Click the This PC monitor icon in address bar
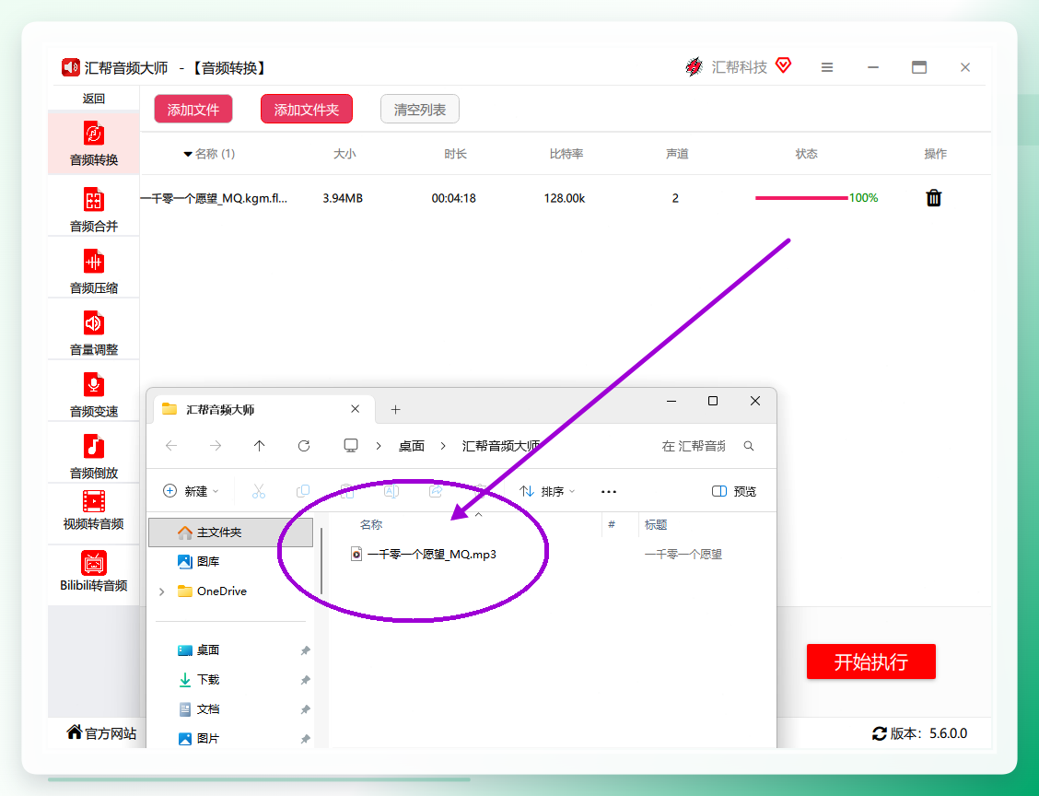1039x796 pixels. coord(351,445)
